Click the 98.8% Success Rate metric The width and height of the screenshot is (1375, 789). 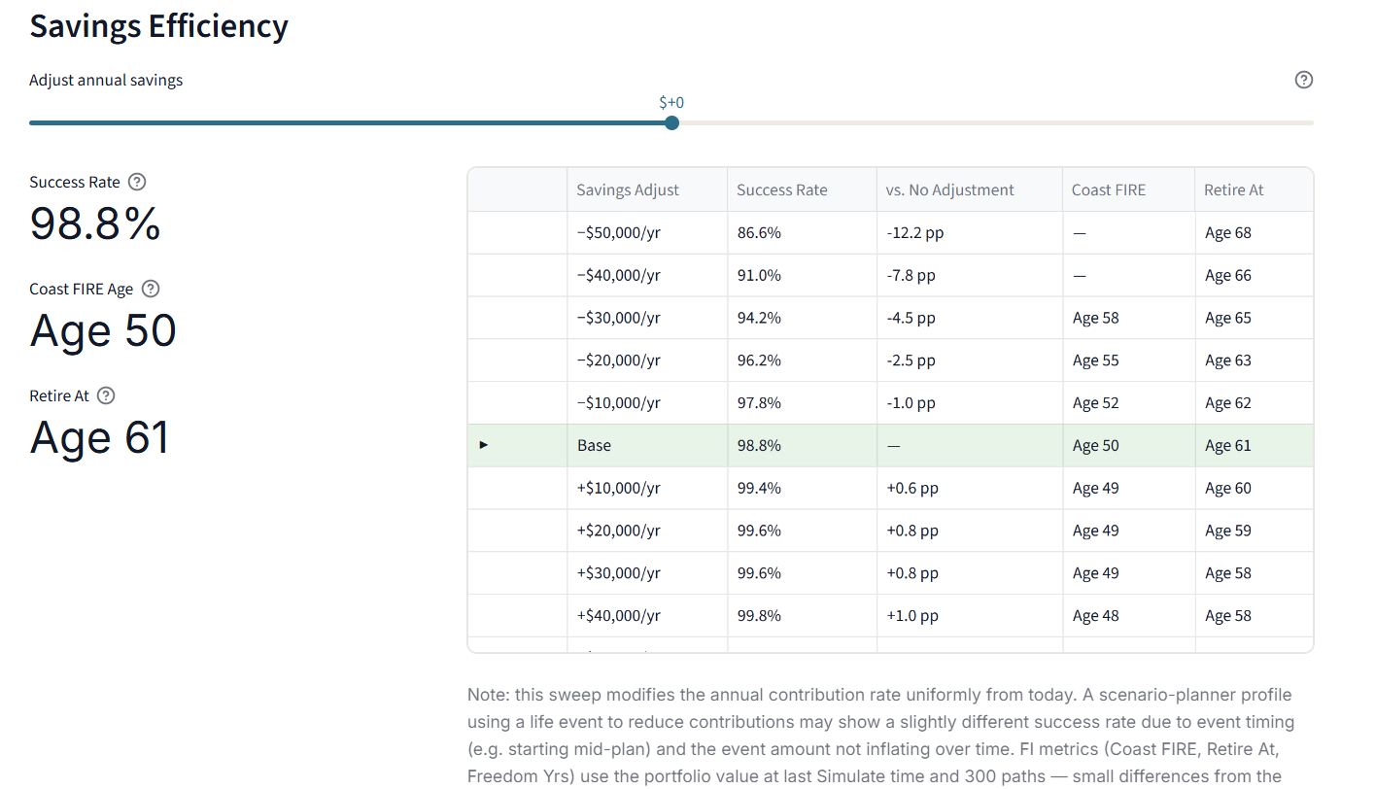[94, 223]
